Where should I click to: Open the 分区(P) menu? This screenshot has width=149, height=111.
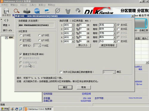coord(23,5)
